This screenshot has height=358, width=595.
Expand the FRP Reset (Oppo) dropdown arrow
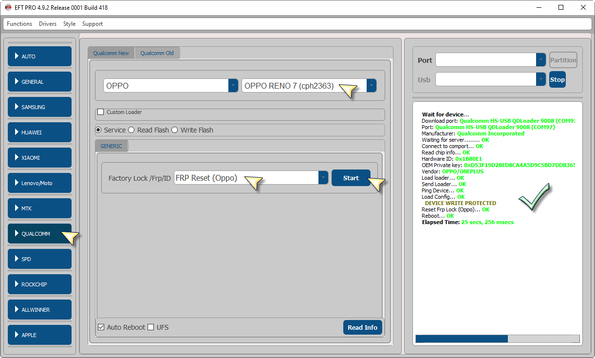coord(323,178)
